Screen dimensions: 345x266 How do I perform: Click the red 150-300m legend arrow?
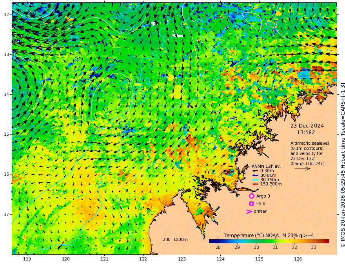[x=255, y=184]
